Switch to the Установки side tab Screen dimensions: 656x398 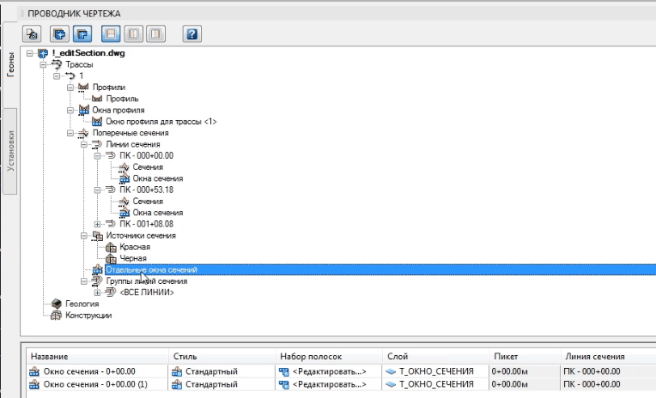coord(10,150)
